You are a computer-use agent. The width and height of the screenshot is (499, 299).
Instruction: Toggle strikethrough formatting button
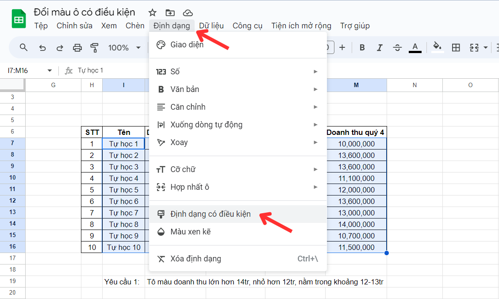click(x=397, y=48)
